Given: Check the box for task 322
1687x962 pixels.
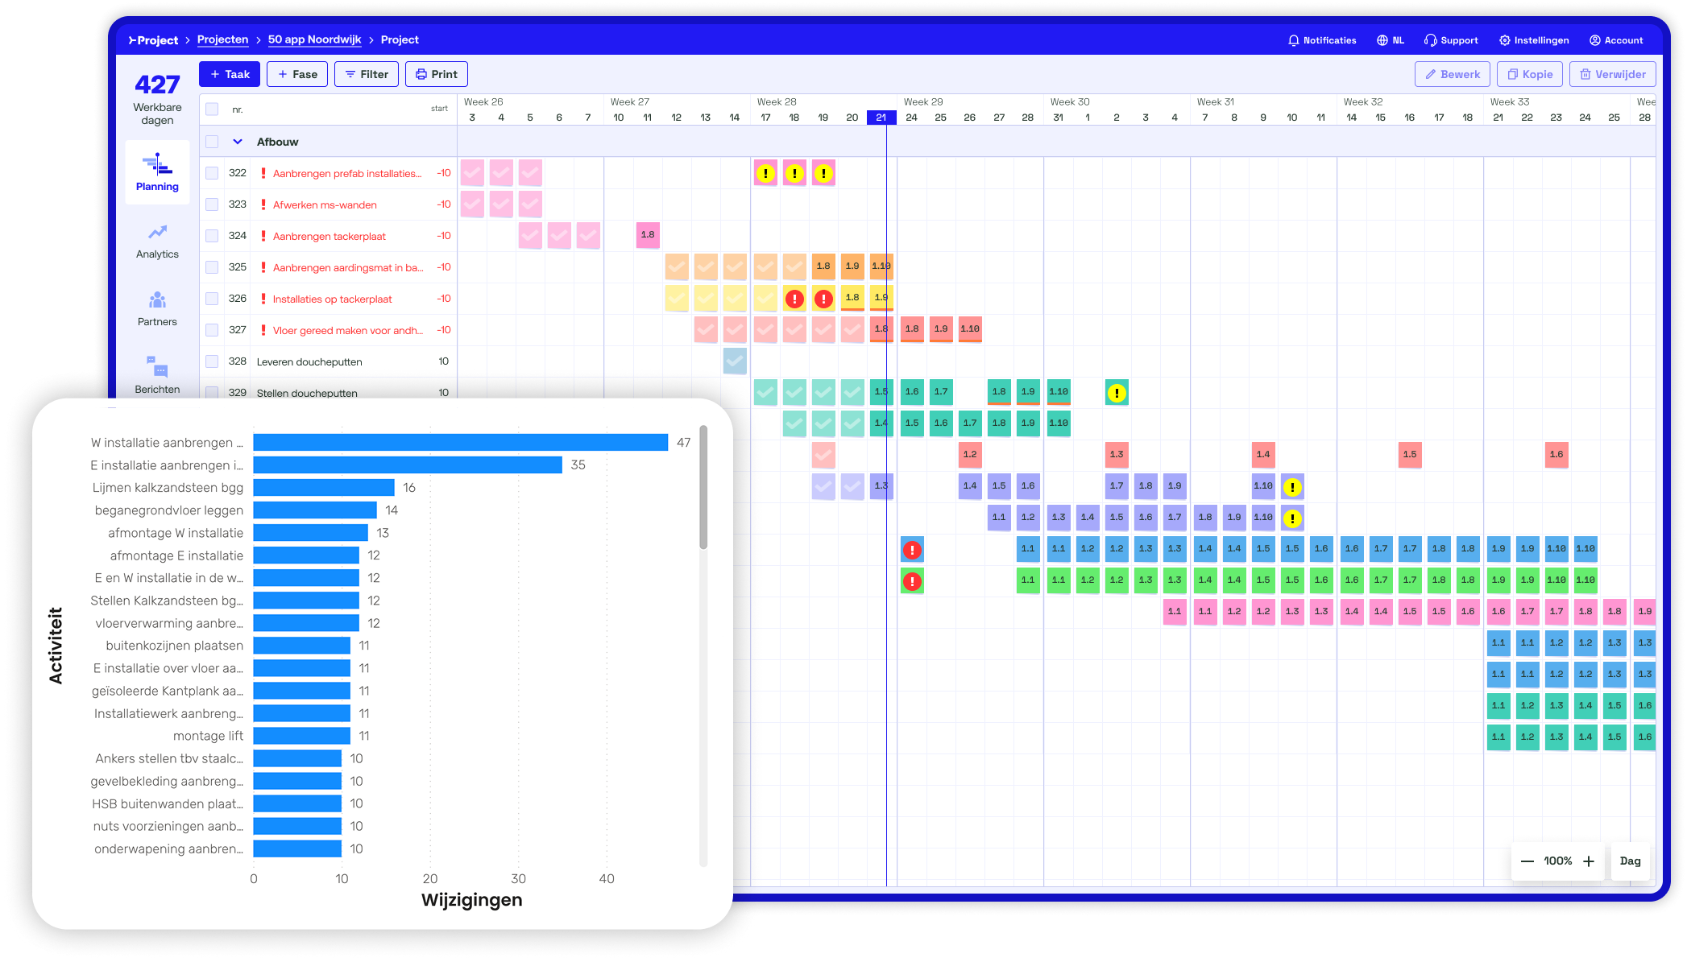Looking at the screenshot, I should point(212,173).
